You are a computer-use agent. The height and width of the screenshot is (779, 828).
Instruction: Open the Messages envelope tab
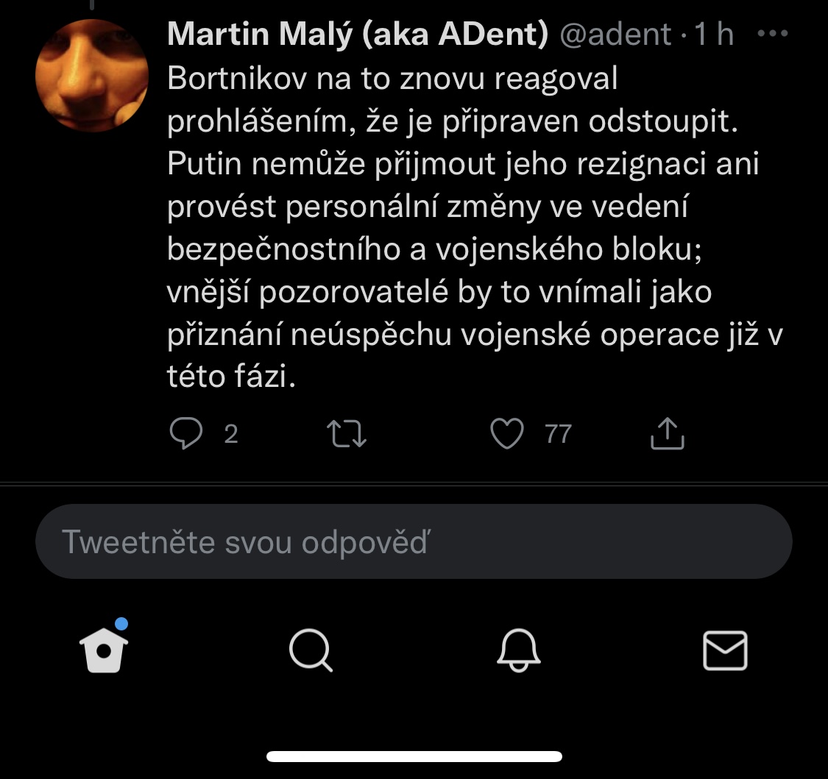tap(725, 650)
